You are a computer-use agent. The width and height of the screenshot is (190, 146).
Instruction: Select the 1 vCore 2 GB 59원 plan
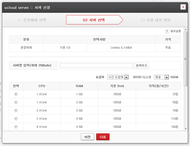16,102
